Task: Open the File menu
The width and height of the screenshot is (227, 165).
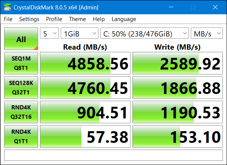Action: 8,19
